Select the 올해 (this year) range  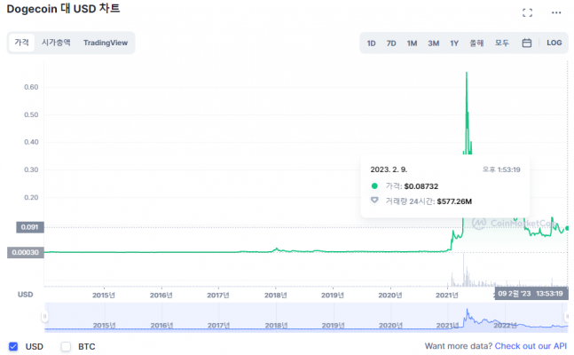point(476,43)
